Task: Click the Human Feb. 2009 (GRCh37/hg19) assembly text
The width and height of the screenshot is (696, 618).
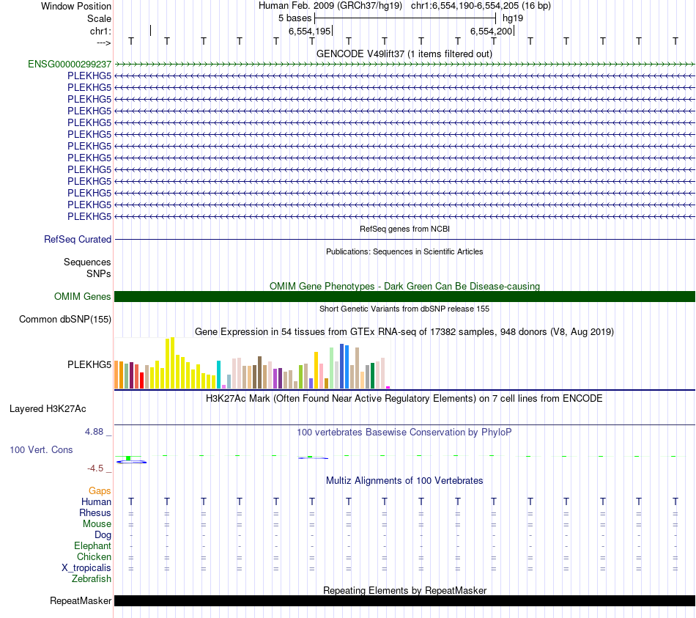Action: point(330,6)
